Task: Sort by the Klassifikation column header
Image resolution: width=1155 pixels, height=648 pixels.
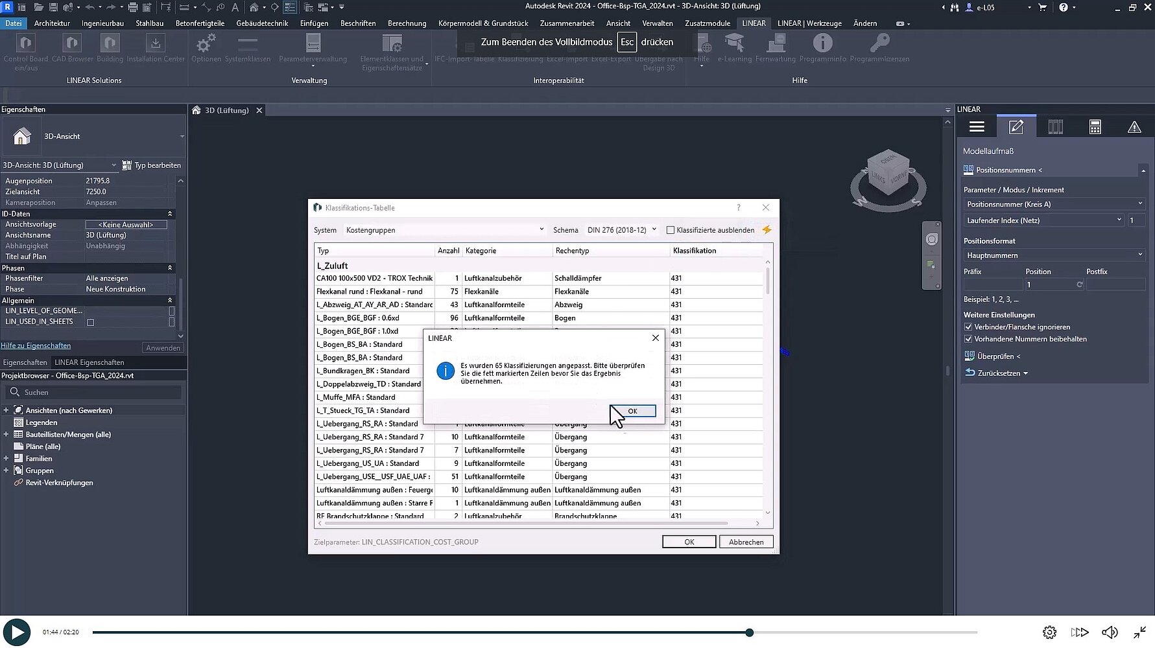Action: click(x=717, y=251)
